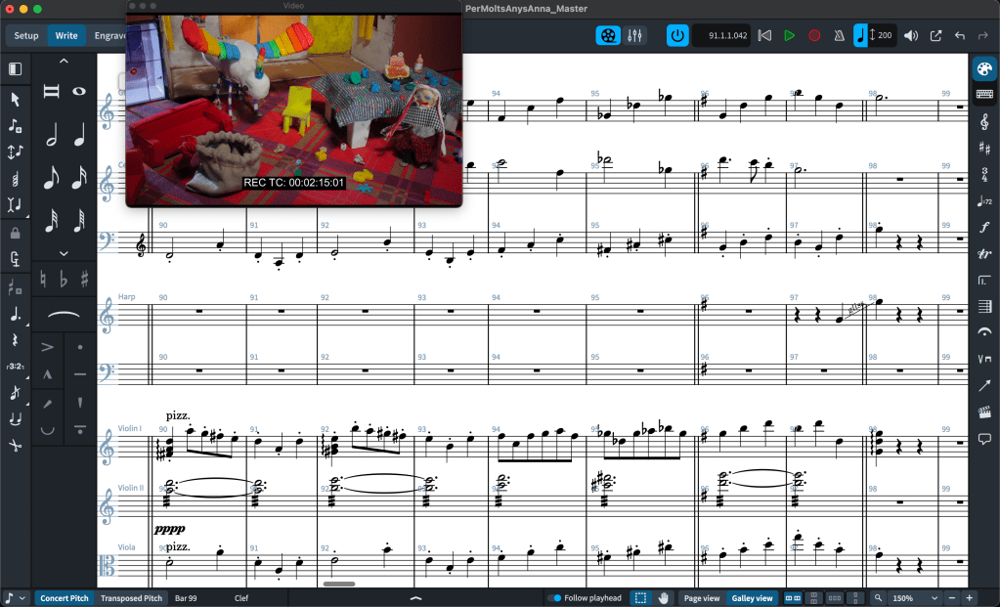Open the Mixer from the toolbar
Image resolution: width=1000 pixels, height=607 pixels.
tap(634, 36)
